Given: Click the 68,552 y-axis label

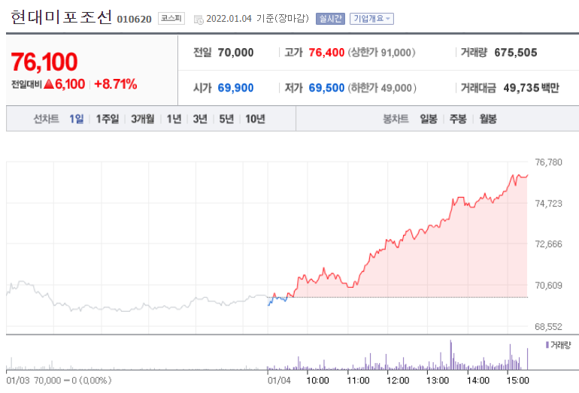Looking at the screenshot, I should 548,327.
